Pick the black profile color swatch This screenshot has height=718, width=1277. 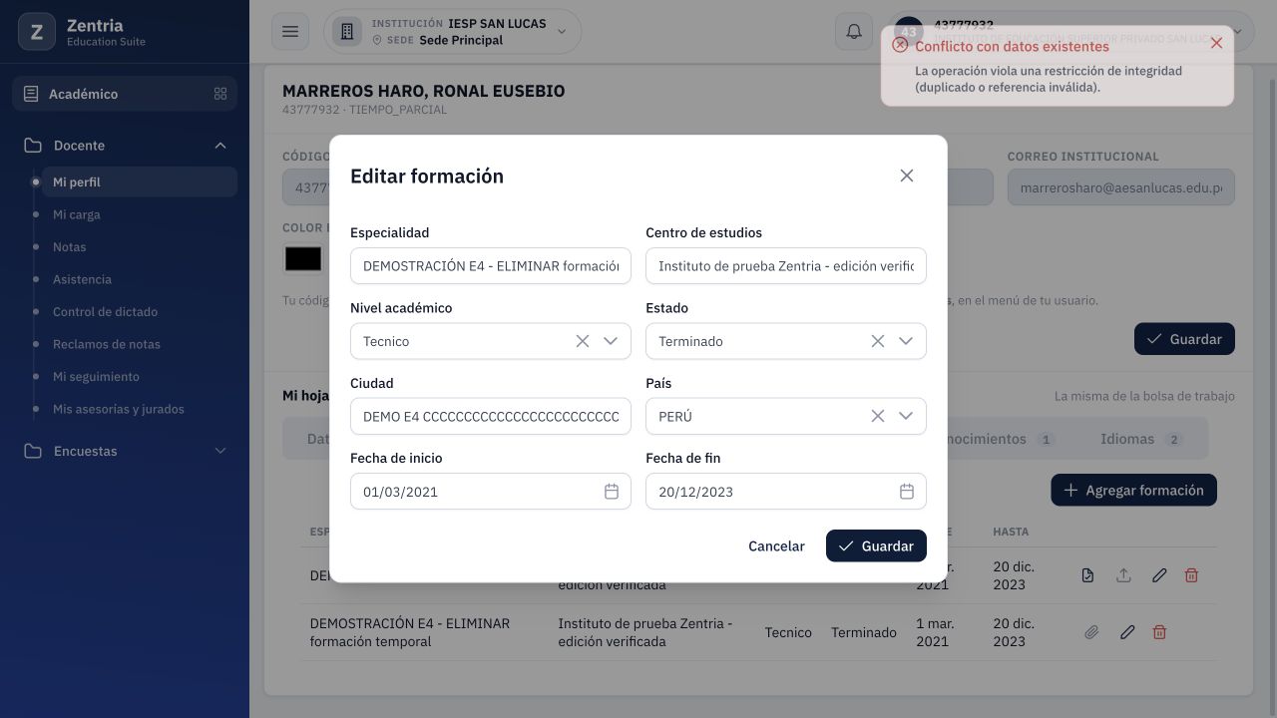click(303, 259)
